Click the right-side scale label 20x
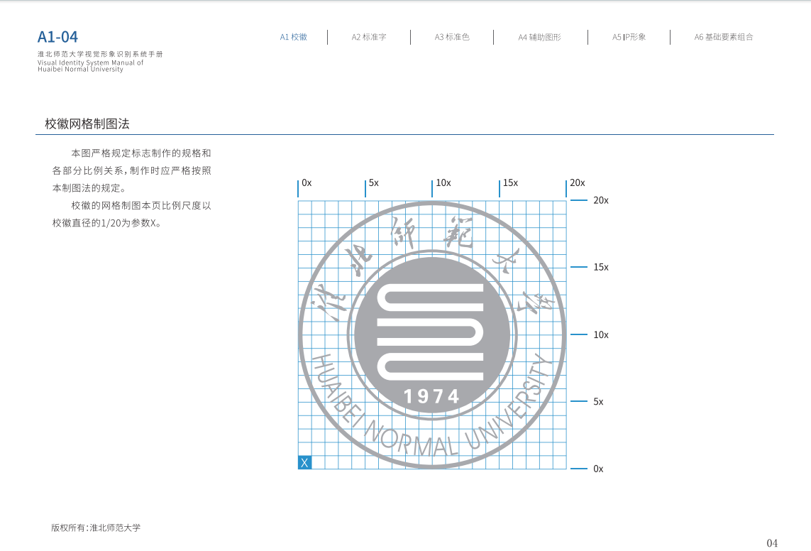This screenshot has width=811, height=551. (601, 200)
